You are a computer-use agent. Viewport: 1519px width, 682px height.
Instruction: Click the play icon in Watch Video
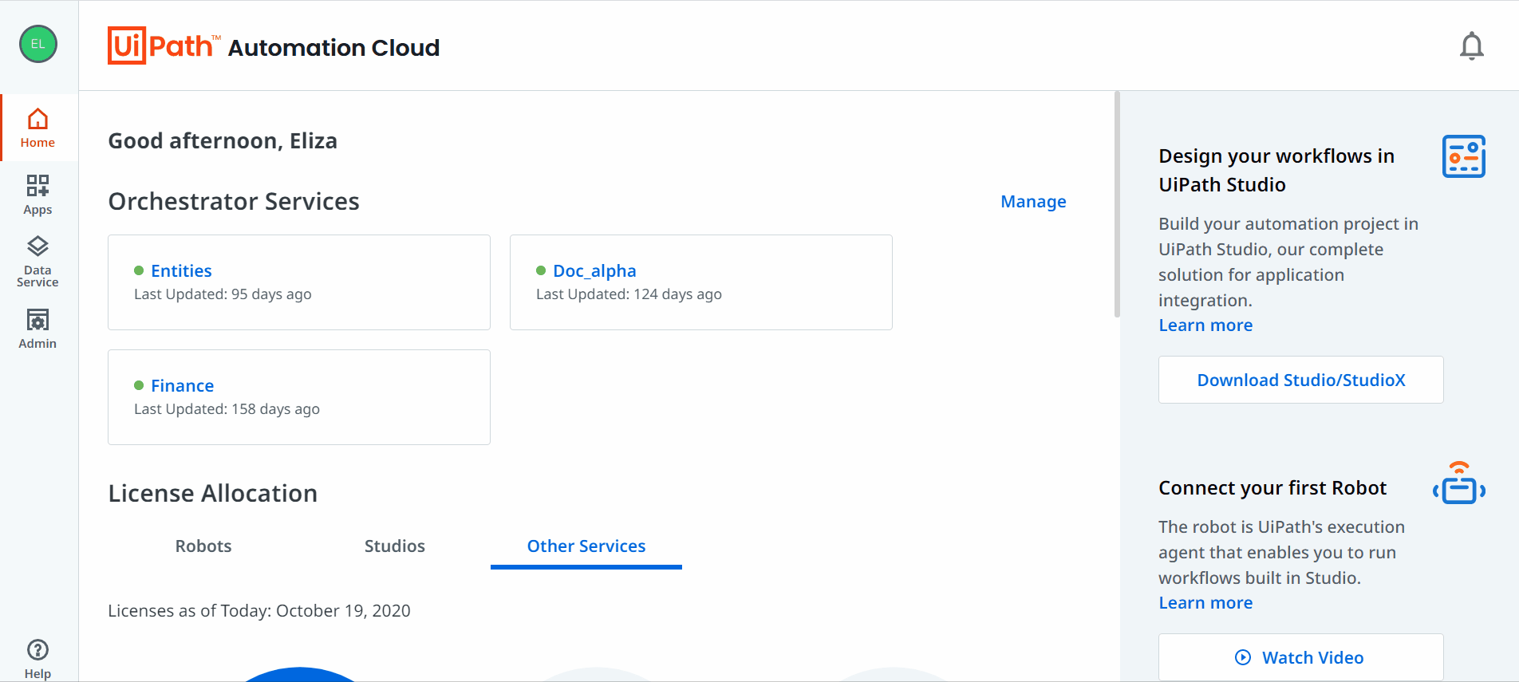point(1243,657)
